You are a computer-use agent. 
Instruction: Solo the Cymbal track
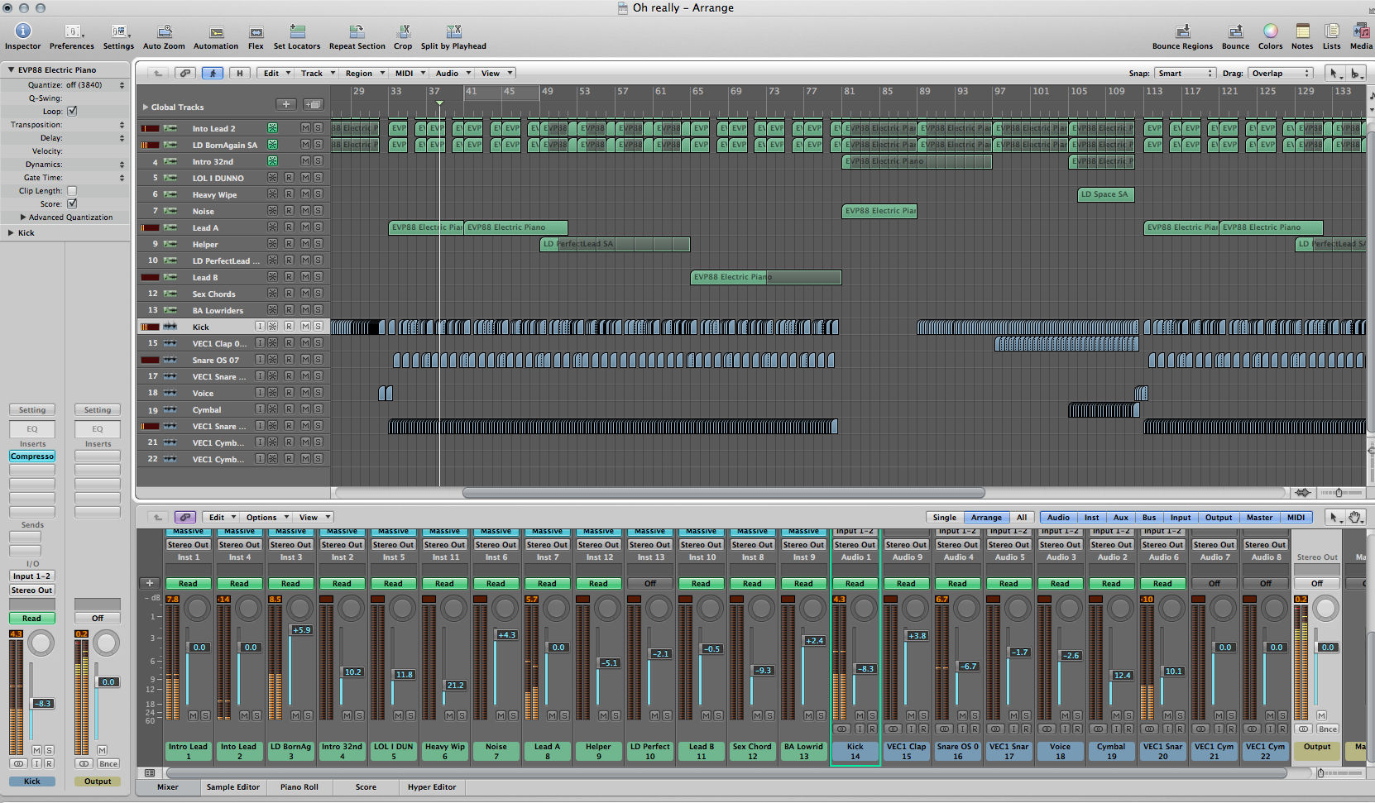pyautogui.click(x=318, y=409)
